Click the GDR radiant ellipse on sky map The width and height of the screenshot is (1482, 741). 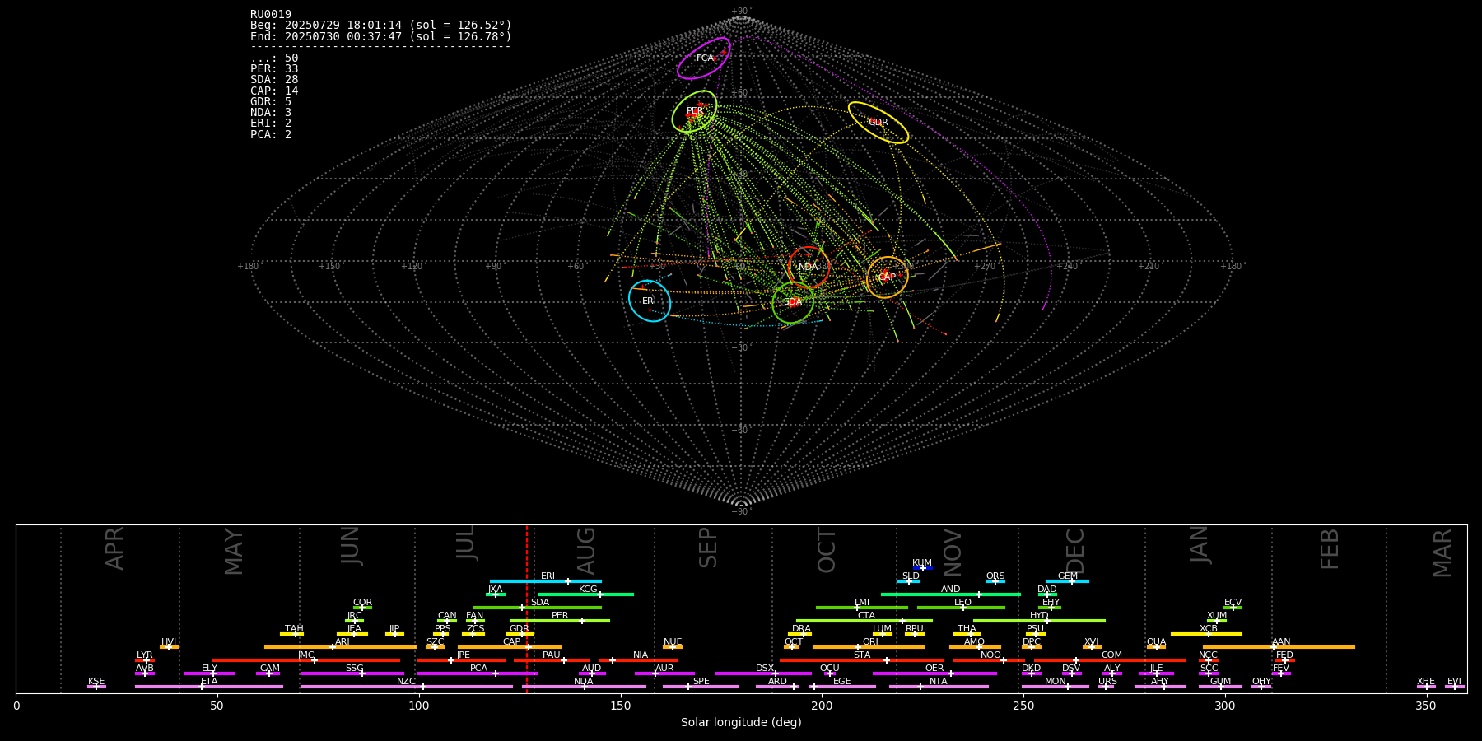tap(878, 123)
